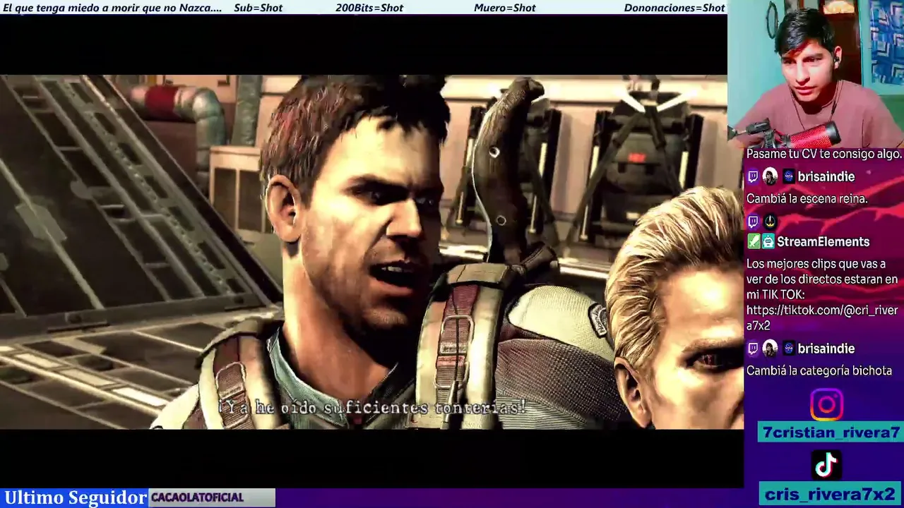Click the NASA badge above "Cambiá la escena reina"
The width and height of the screenshot is (904, 508).
pyautogui.click(x=788, y=176)
